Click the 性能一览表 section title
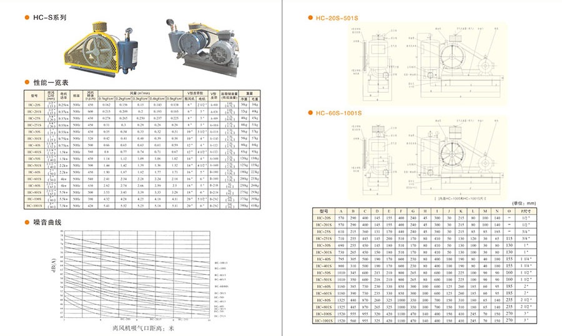This screenshot has width=562, height=336. click(x=51, y=82)
